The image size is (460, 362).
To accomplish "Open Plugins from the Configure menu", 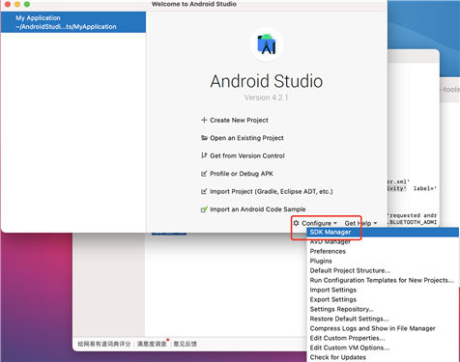I will click(383, 261).
